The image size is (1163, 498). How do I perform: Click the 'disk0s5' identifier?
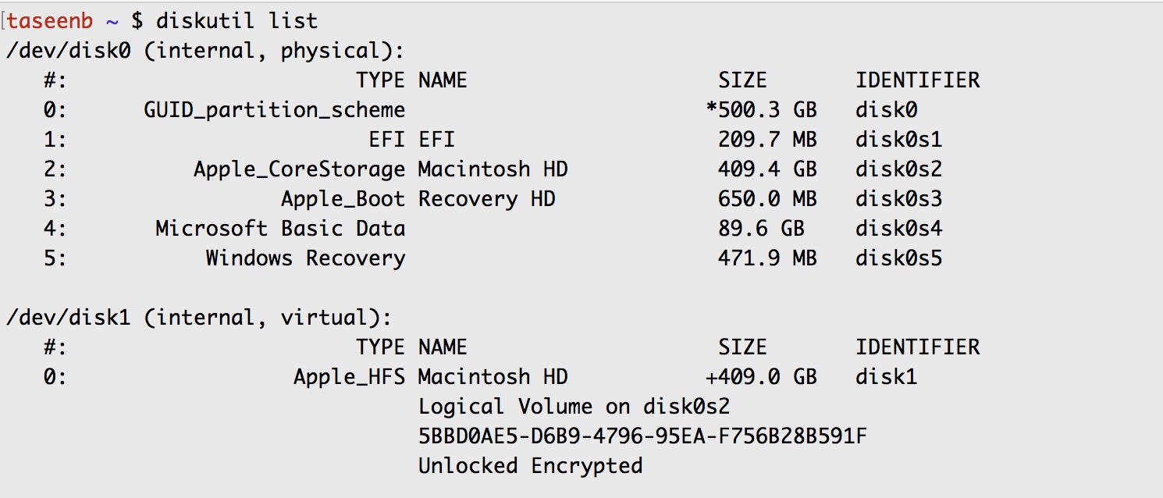click(x=898, y=258)
